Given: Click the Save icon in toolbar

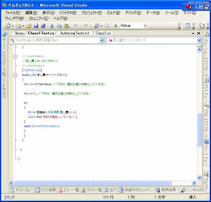Looking at the screenshot, I should tap(36, 26).
